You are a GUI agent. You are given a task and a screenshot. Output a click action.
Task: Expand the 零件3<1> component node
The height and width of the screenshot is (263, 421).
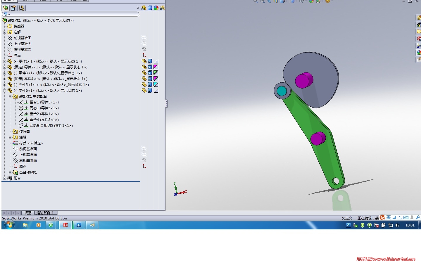[x=4, y=73]
